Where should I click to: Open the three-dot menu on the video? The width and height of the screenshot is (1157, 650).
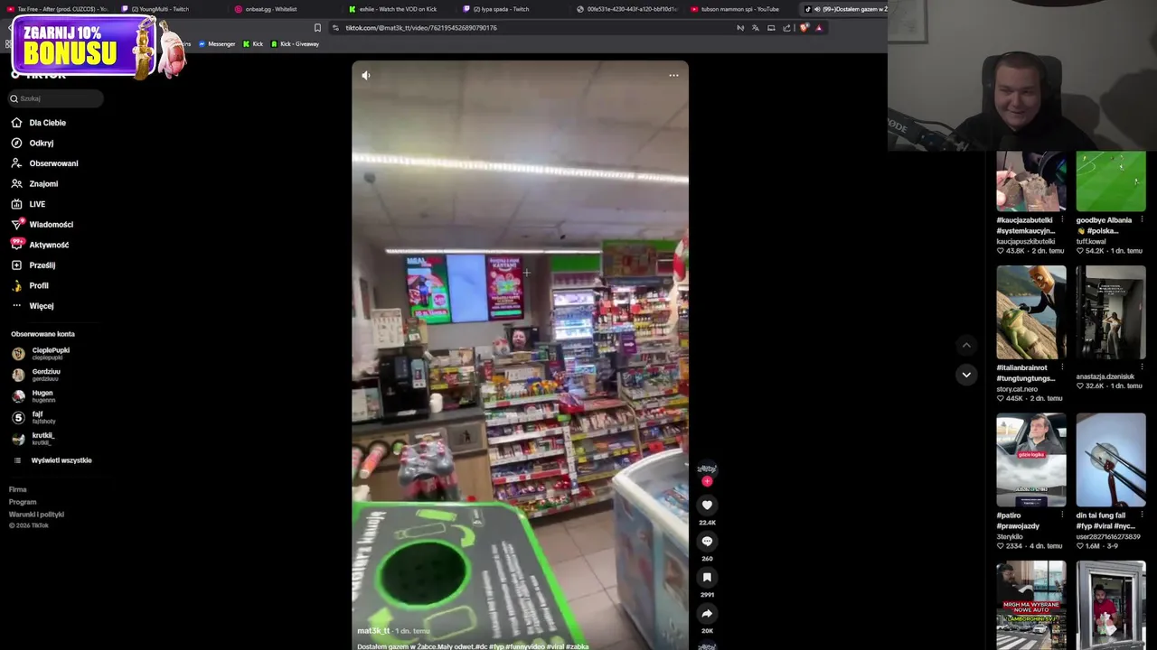point(673,76)
